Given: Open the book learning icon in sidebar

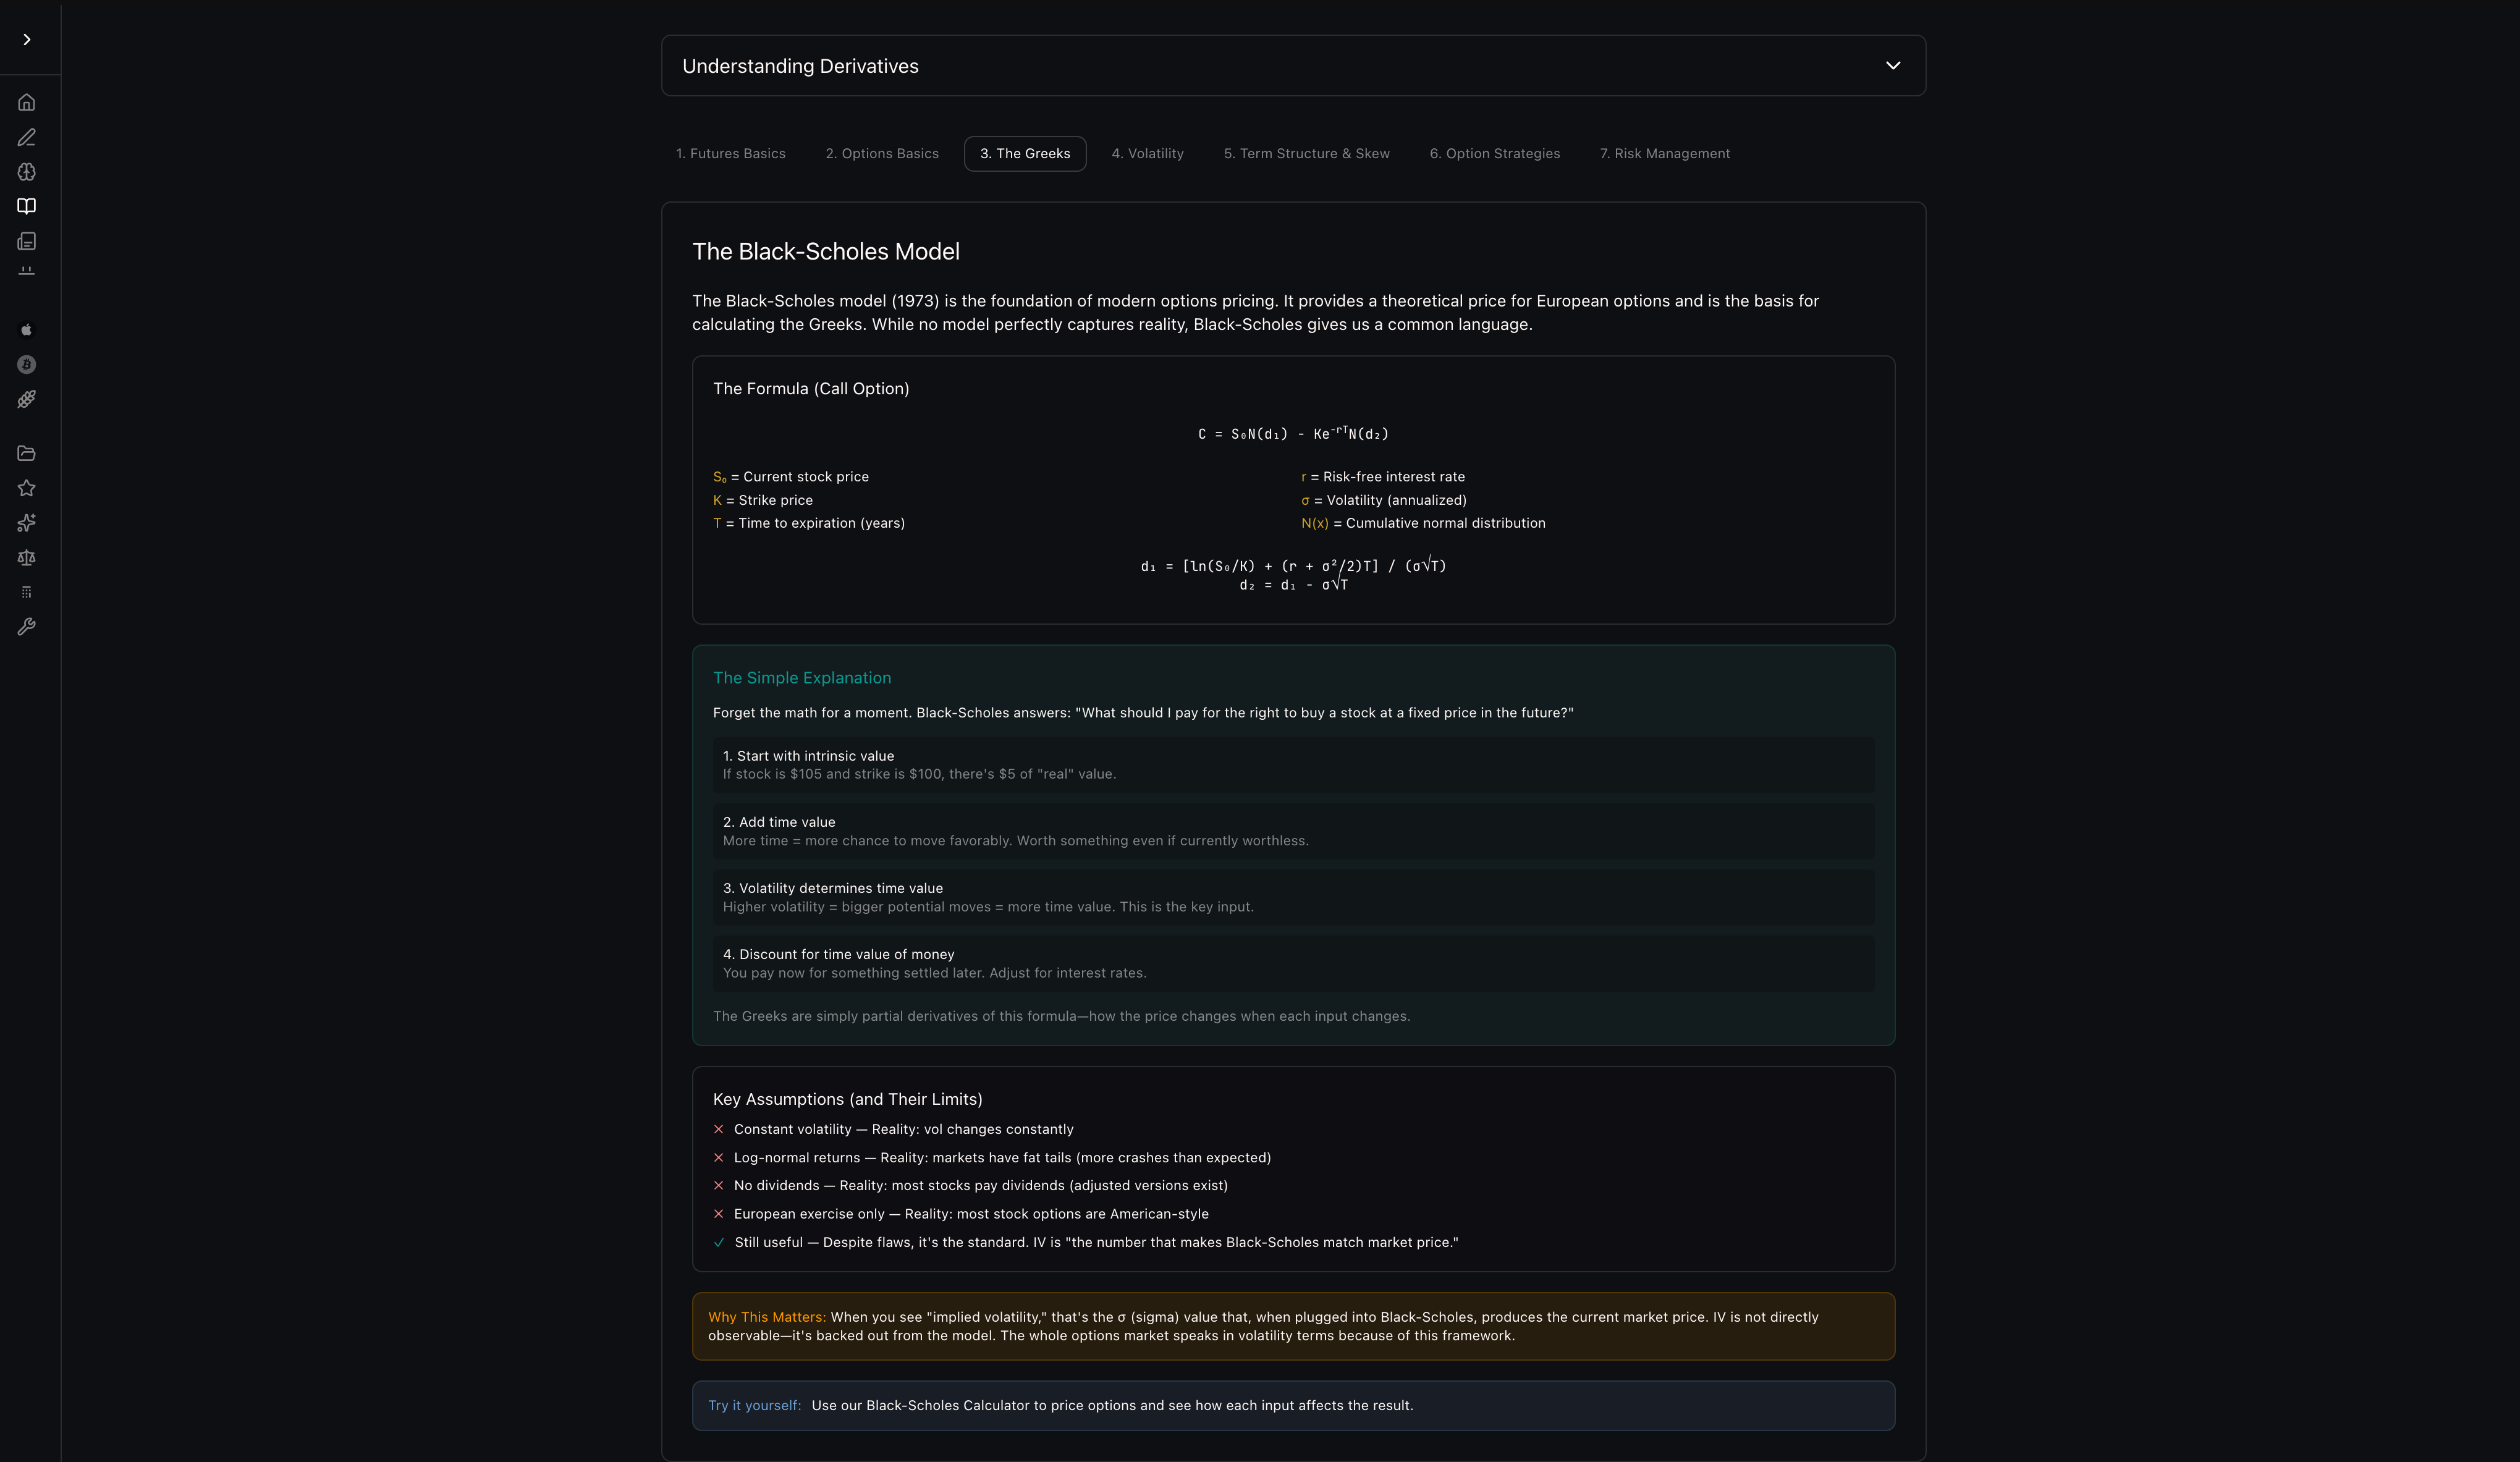Looking at the screenshot, I should coord(27,206).
